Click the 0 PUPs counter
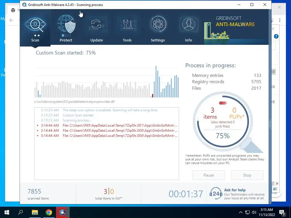 pyautogui.click(x=237, y=113)
